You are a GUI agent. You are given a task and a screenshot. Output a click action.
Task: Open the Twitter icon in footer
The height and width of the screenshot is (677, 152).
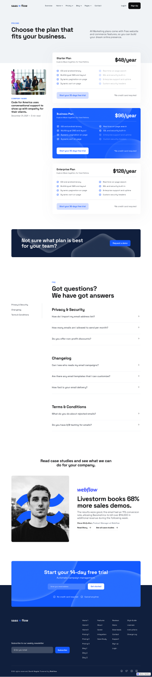pos(126,671)
